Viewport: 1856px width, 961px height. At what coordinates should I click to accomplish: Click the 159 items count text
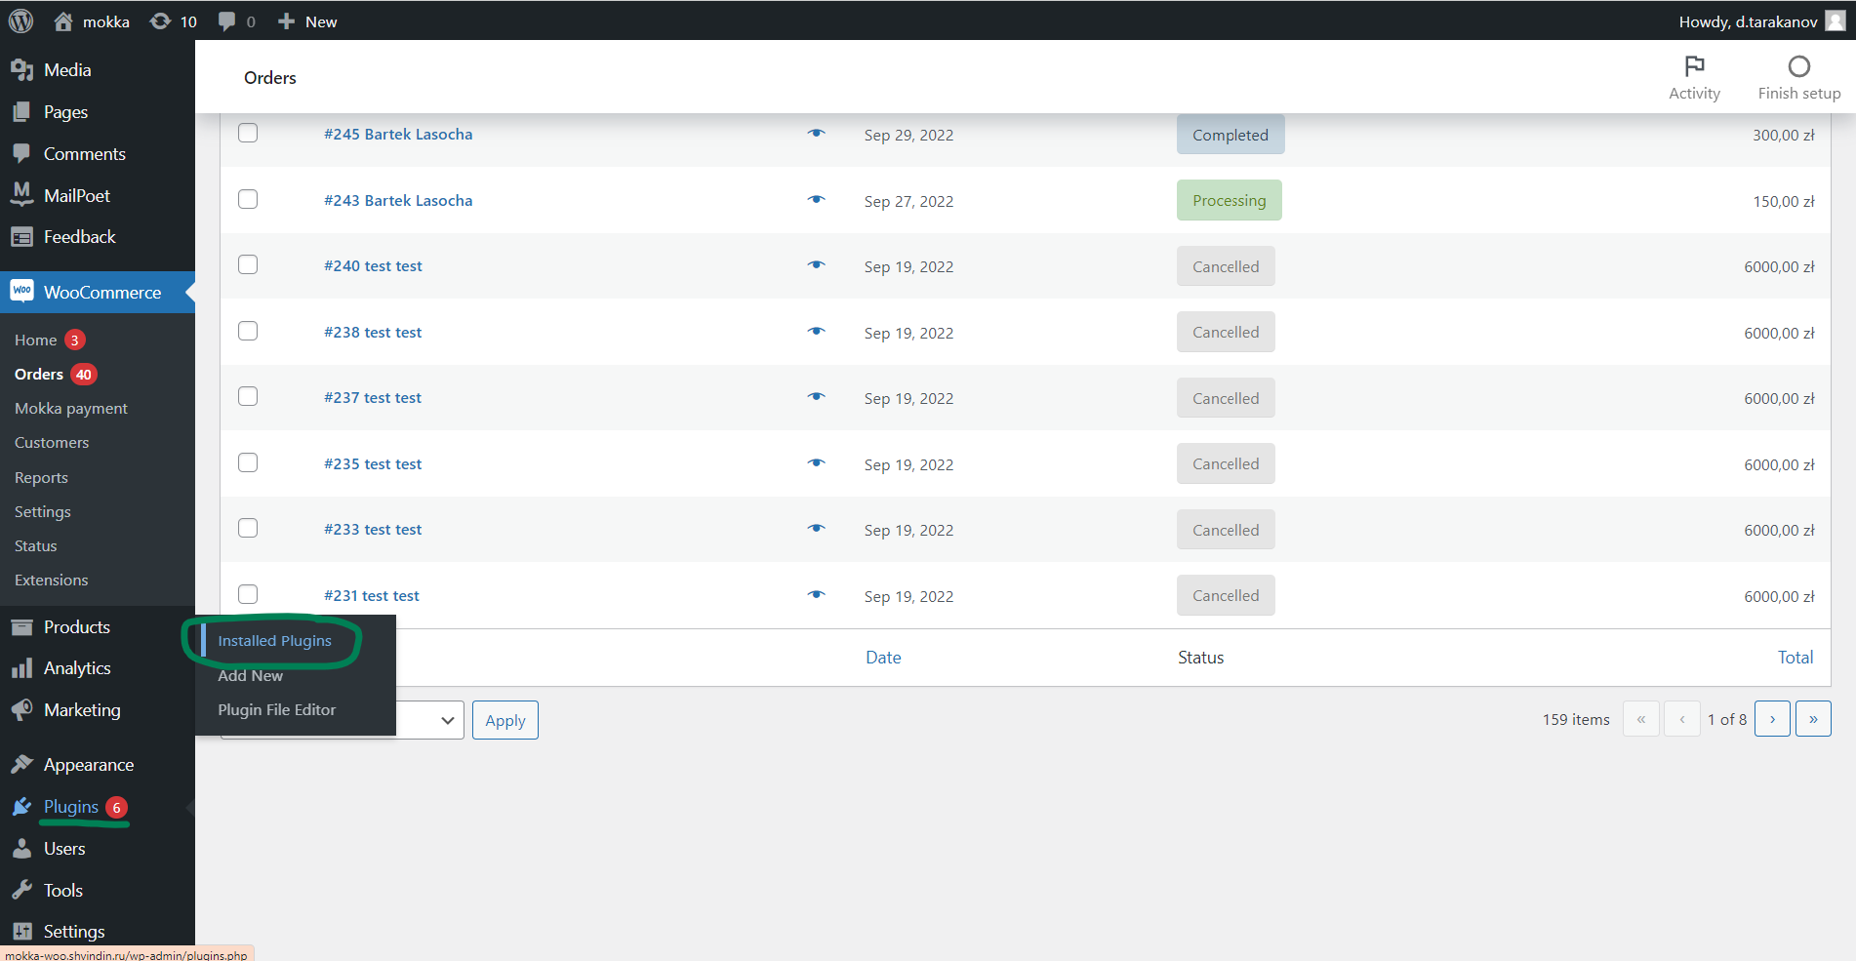(x=1576, y=719)
